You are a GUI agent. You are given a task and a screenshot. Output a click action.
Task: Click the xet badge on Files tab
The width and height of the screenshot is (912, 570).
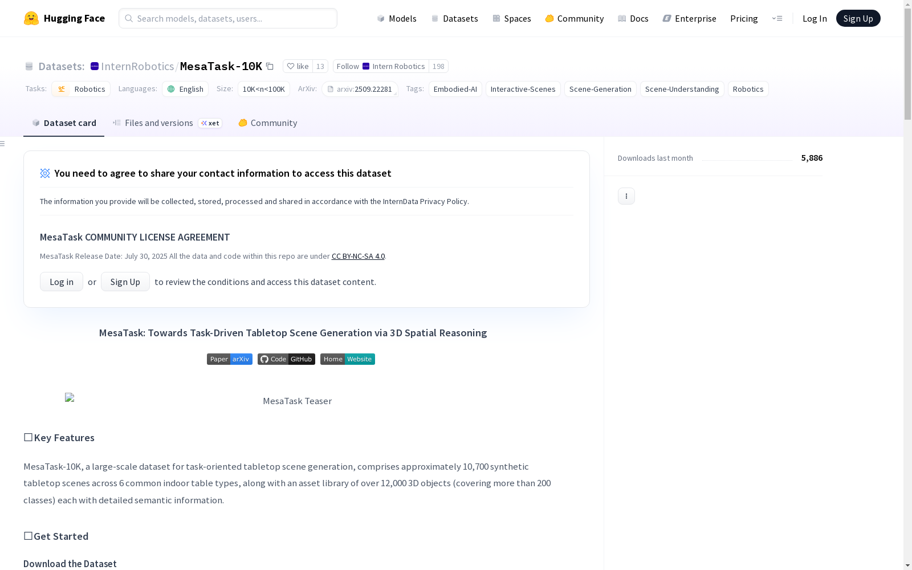pos(210,123)
